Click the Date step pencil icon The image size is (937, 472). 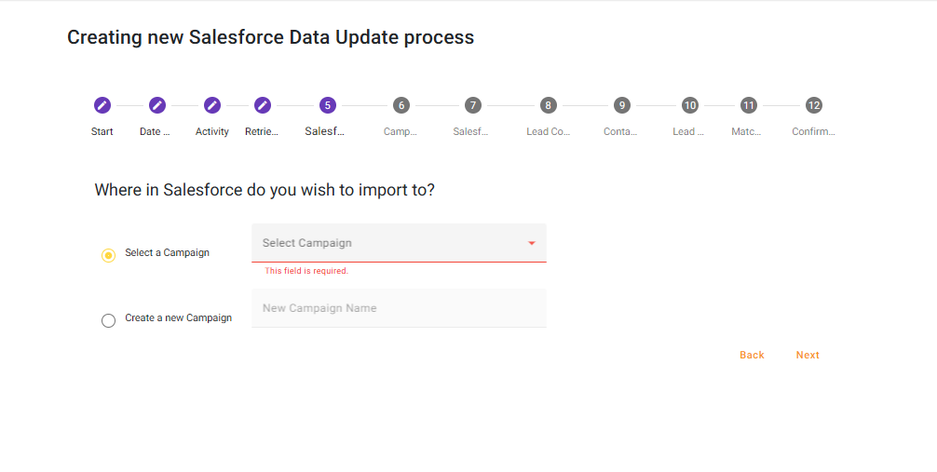pos(157,105)
